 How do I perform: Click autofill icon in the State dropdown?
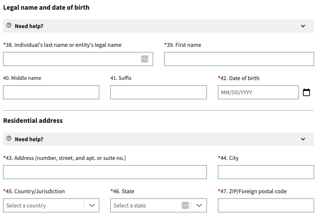185,205
